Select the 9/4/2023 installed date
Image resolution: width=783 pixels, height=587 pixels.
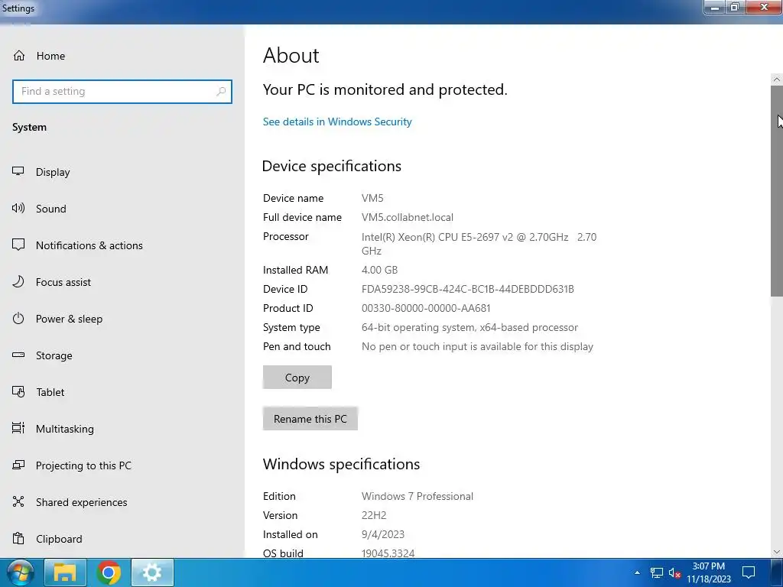tap(383, 534)
